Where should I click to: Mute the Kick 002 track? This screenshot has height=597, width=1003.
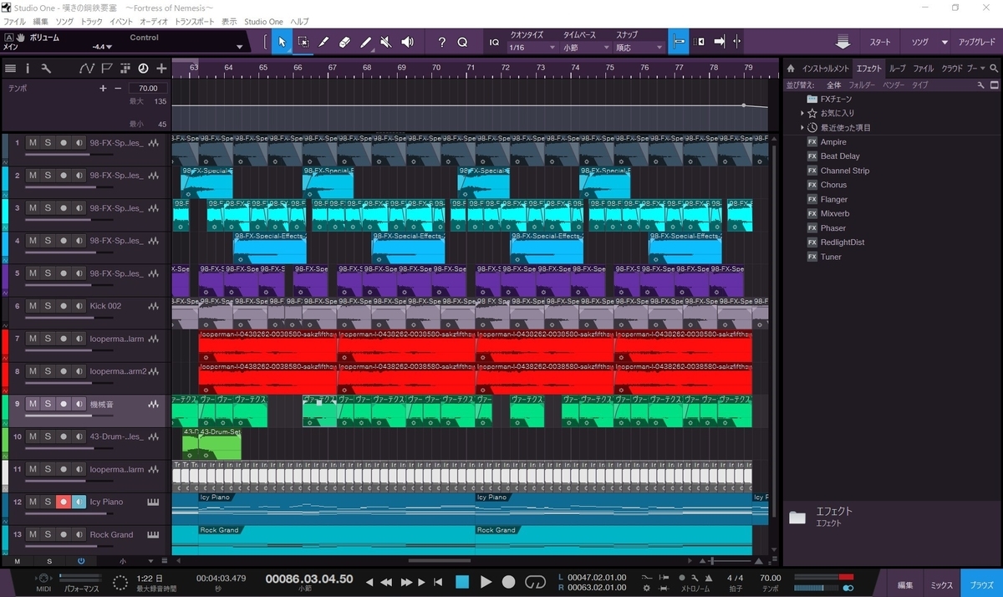click(33, 306)
